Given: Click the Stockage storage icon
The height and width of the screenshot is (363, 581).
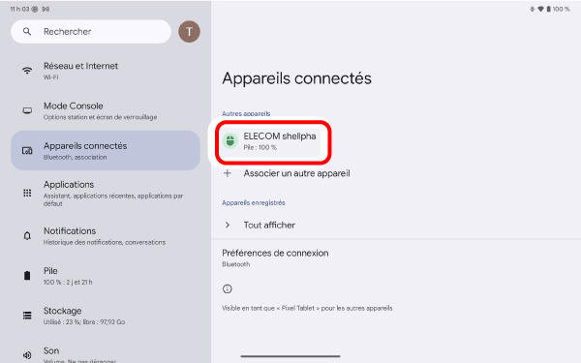Looking at the screenshot, I should 27,316.
